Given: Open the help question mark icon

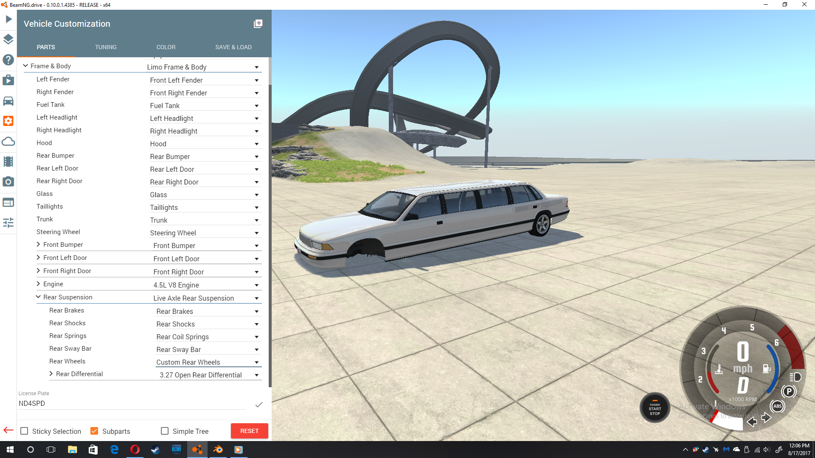Looking at the screenshot, I should click(x=8, y=60).
